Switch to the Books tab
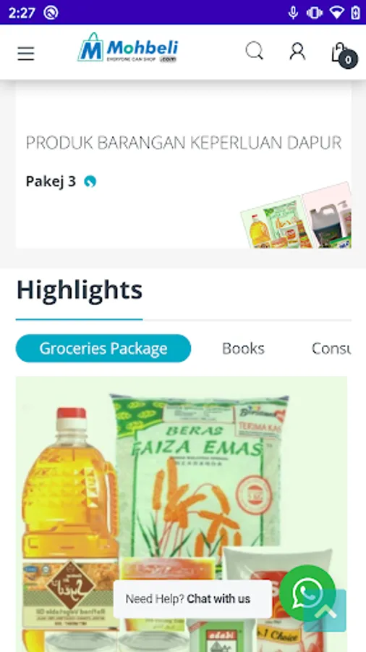This screenshot has height=652, width=366. coord(243,348)
